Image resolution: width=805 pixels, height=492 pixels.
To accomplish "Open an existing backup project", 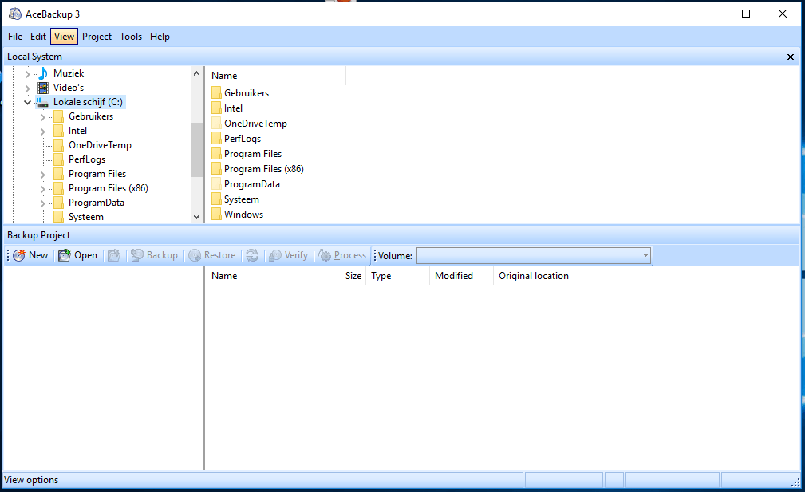I will 77,255.
